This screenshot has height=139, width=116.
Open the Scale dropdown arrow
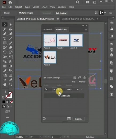click(54, 90)
